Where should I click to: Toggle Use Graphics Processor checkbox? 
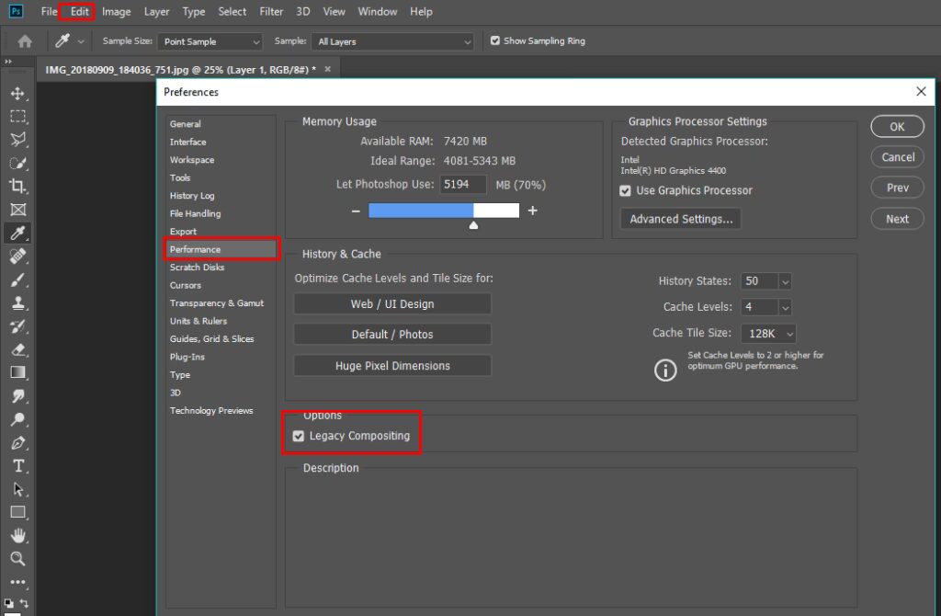(x=626, y=191)
